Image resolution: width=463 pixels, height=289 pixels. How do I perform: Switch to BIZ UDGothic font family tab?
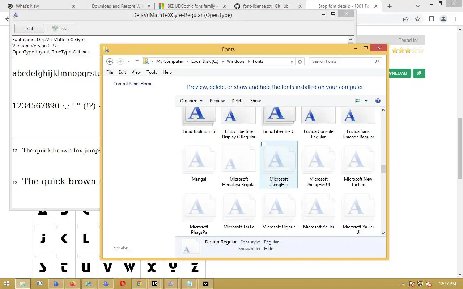click(x=192, y=6)
